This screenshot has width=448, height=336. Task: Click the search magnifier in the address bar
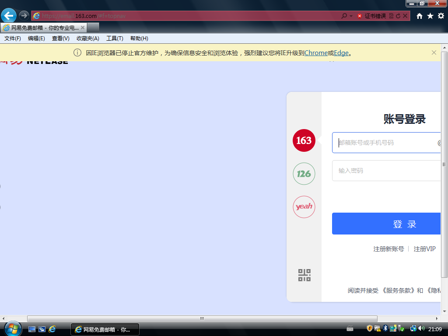344,16
